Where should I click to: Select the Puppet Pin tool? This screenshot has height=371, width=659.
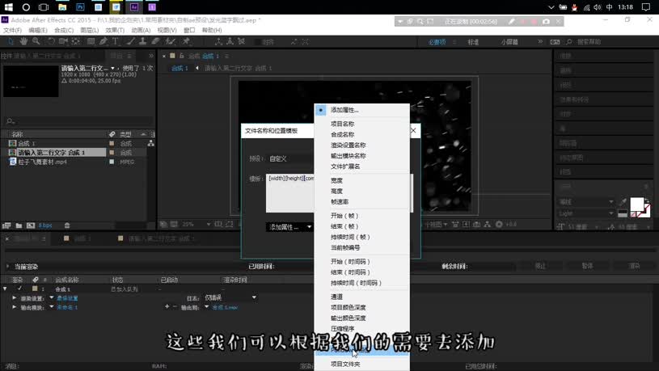point(186,41)
